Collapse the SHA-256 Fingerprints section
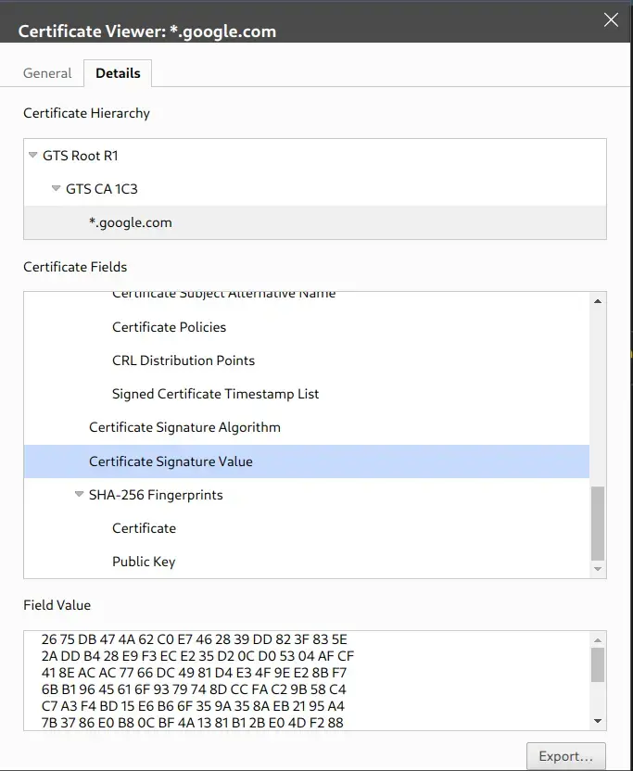The height and width of the screenshot is (771, 633). pos(79,495)
